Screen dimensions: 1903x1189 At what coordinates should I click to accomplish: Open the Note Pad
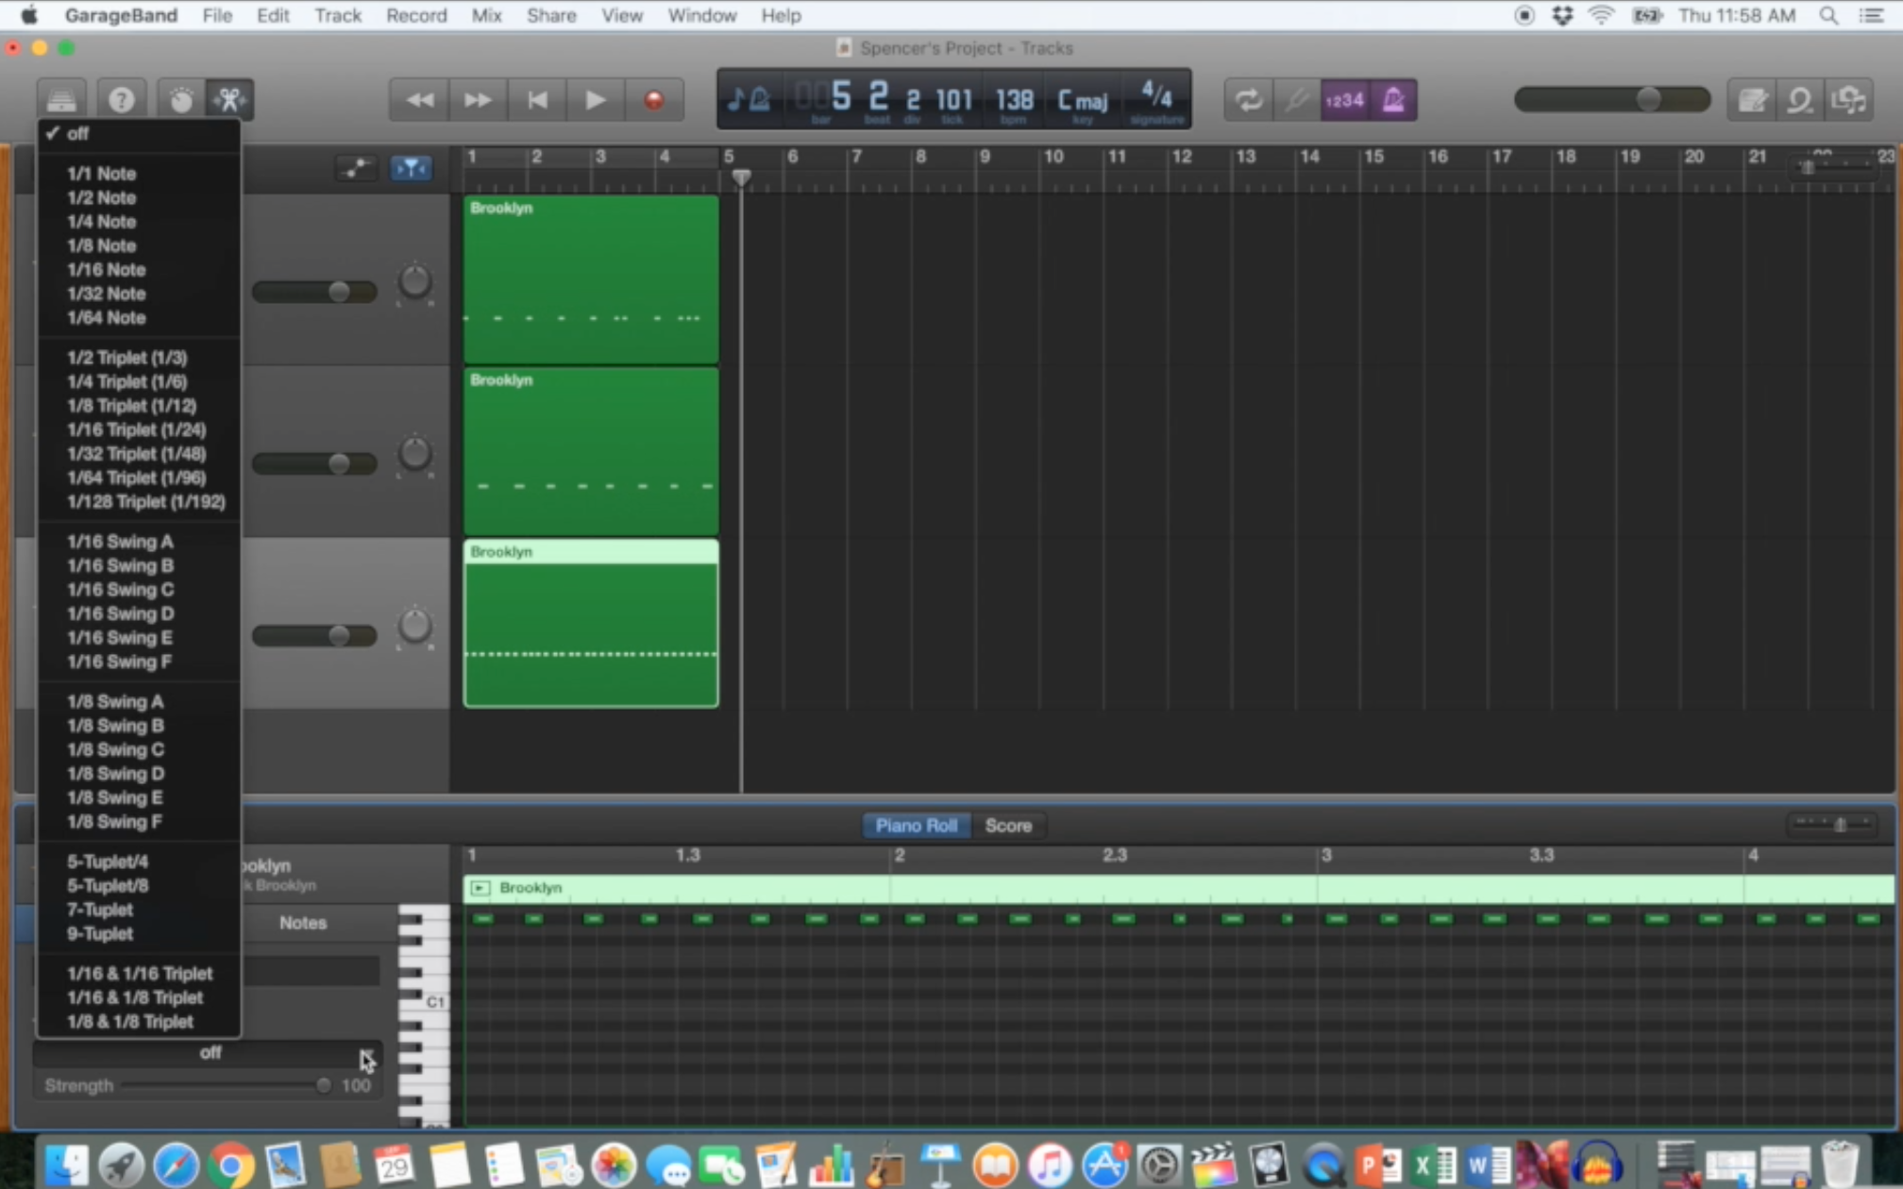pos(1752,99)
